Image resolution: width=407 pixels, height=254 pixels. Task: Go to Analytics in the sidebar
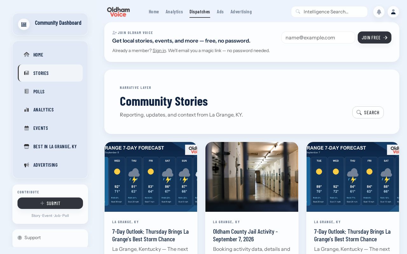pos(50,110)
